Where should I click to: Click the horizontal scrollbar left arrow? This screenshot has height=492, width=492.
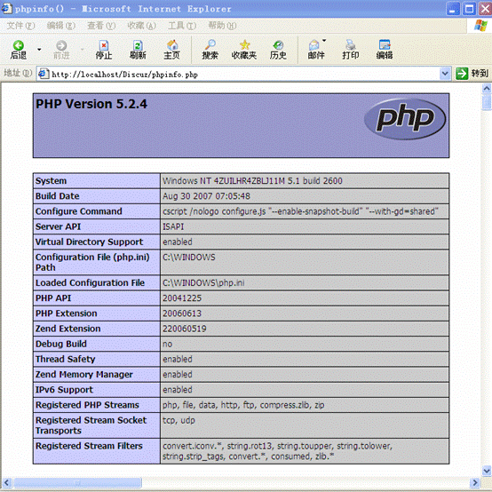[x=7, y=482]
